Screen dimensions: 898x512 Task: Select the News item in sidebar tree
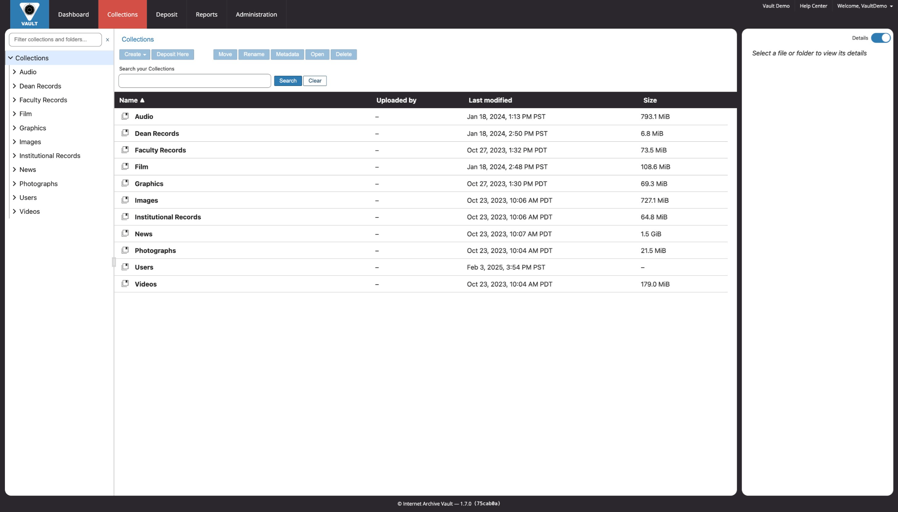[28, 170]
